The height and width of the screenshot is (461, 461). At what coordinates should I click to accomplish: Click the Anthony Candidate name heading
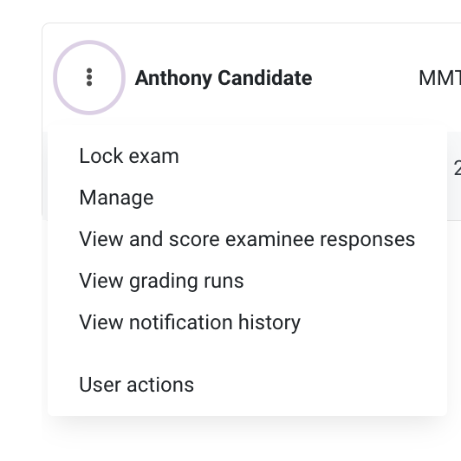point(224,78)
